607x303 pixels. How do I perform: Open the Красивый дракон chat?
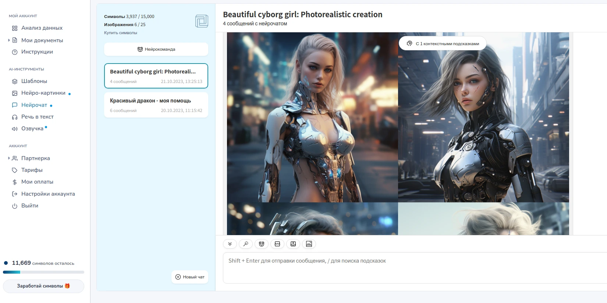pos(156,105)
